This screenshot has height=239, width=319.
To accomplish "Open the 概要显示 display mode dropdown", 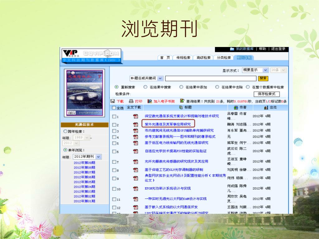I will 255,70.
